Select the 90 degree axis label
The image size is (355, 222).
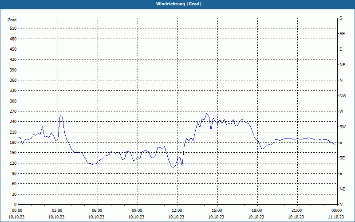14,174
